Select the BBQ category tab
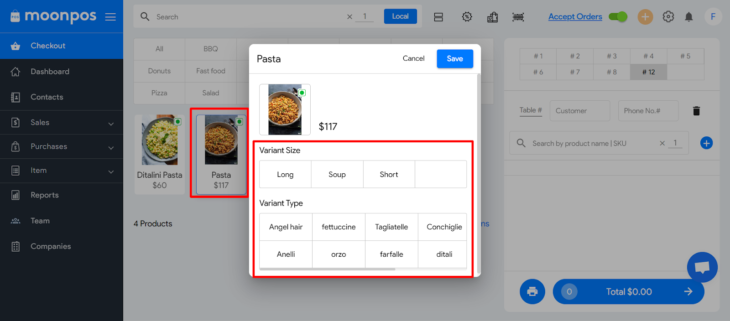This screenshot has height=321, width=730. click(x=210, y=49)
